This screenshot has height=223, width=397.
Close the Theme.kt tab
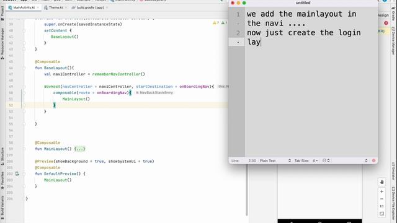[x=66, y=7]
